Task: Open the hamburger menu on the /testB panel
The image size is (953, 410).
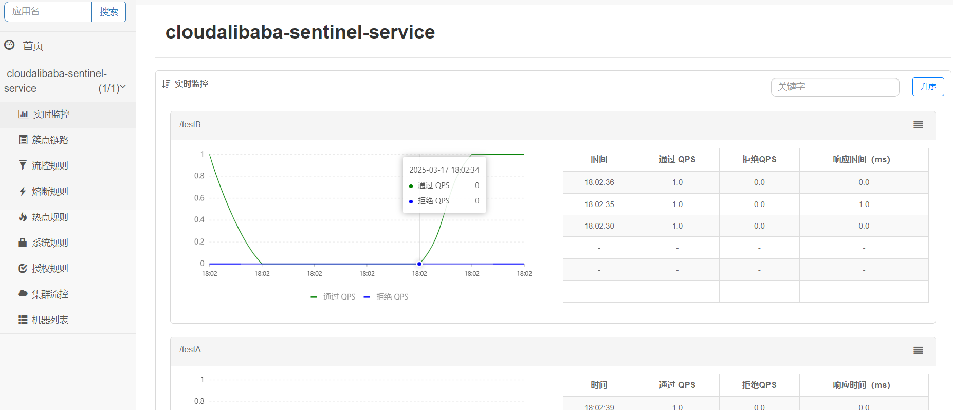Action: pyautogui.click(x=918, y=125)
